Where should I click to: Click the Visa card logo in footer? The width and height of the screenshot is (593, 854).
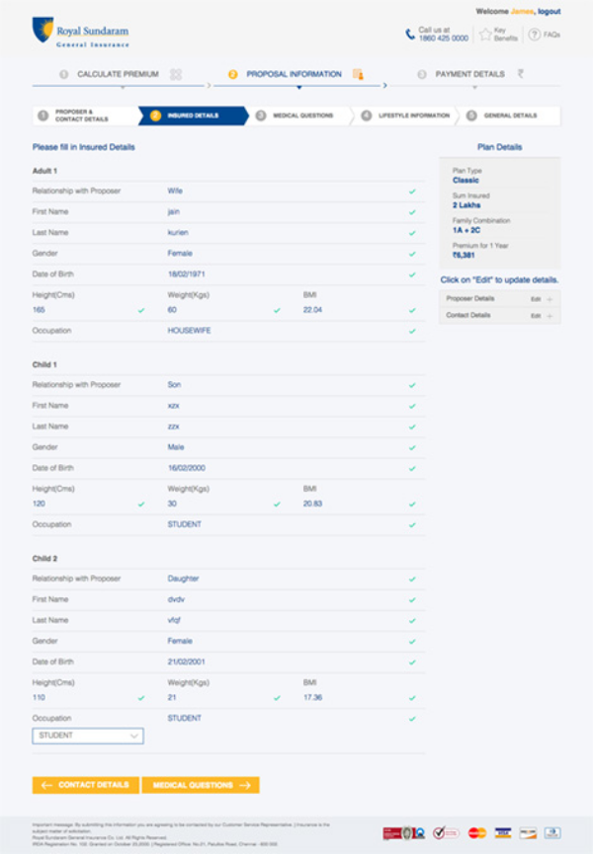[x=503, y=832]
